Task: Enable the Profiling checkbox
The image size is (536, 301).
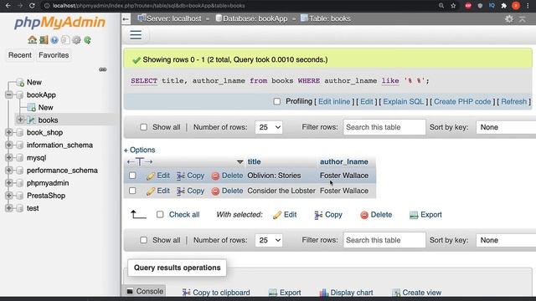Action: click(x=277, y=101)
